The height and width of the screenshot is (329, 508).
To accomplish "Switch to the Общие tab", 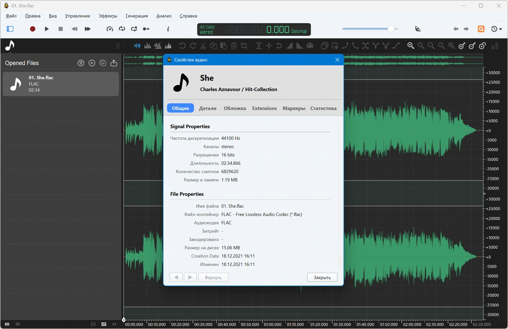I will point(180,108).
